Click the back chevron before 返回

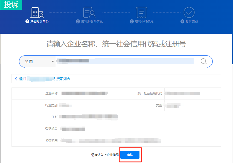(16, 79)
